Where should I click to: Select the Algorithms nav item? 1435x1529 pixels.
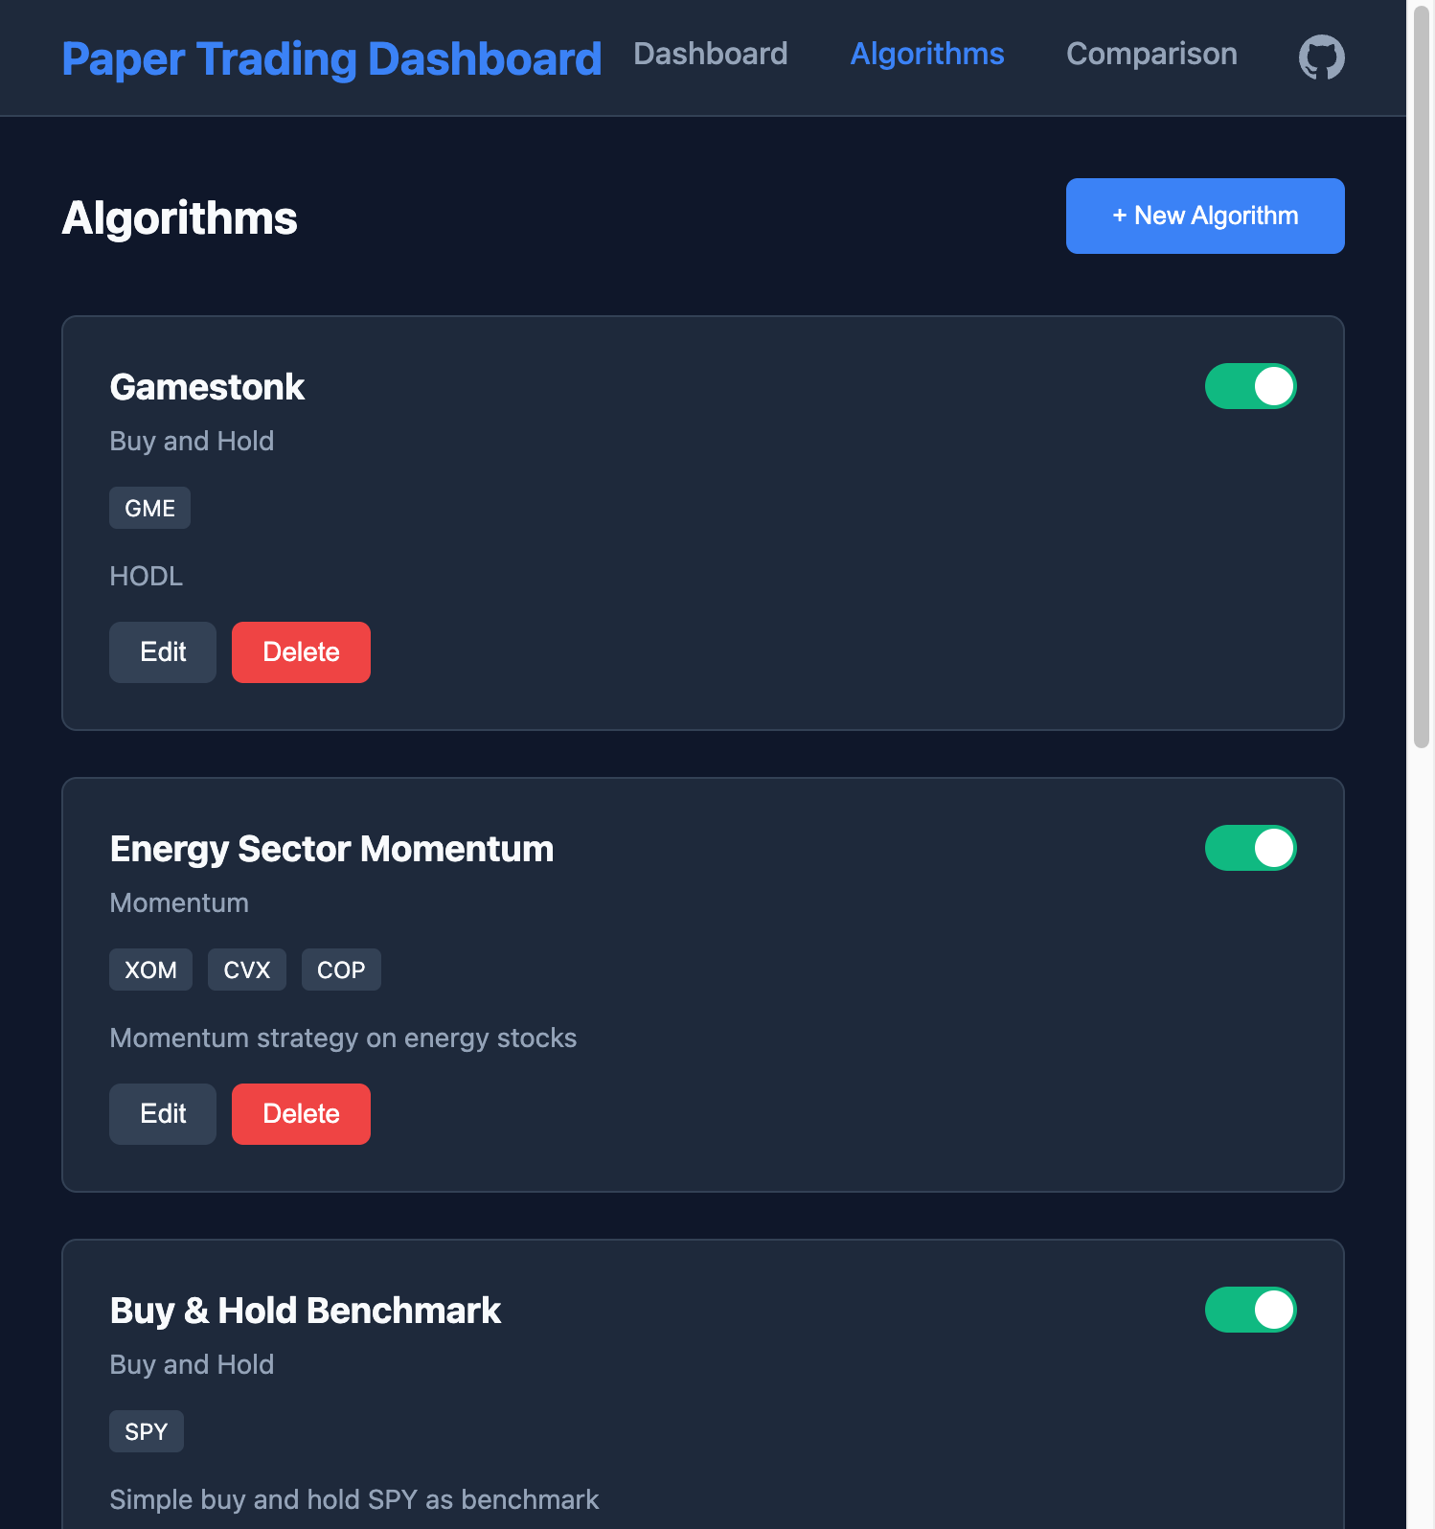pos(926,54)
